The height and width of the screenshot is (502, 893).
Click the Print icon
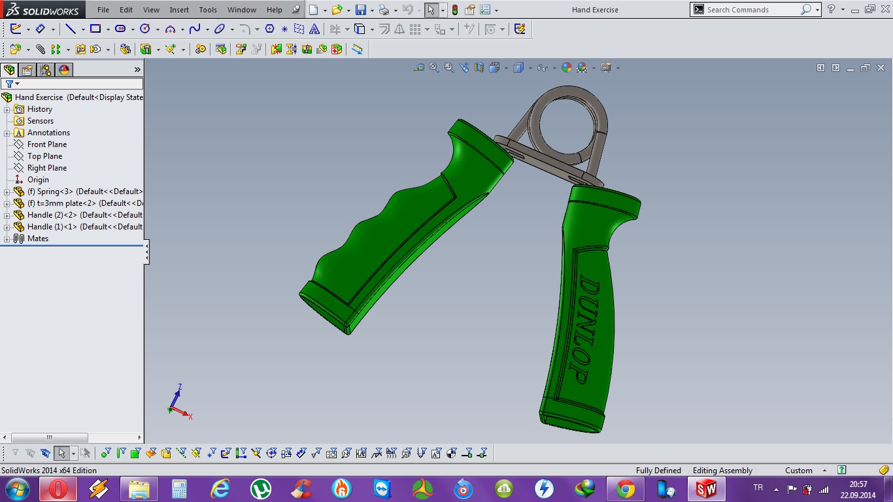(x=384, y=10)
